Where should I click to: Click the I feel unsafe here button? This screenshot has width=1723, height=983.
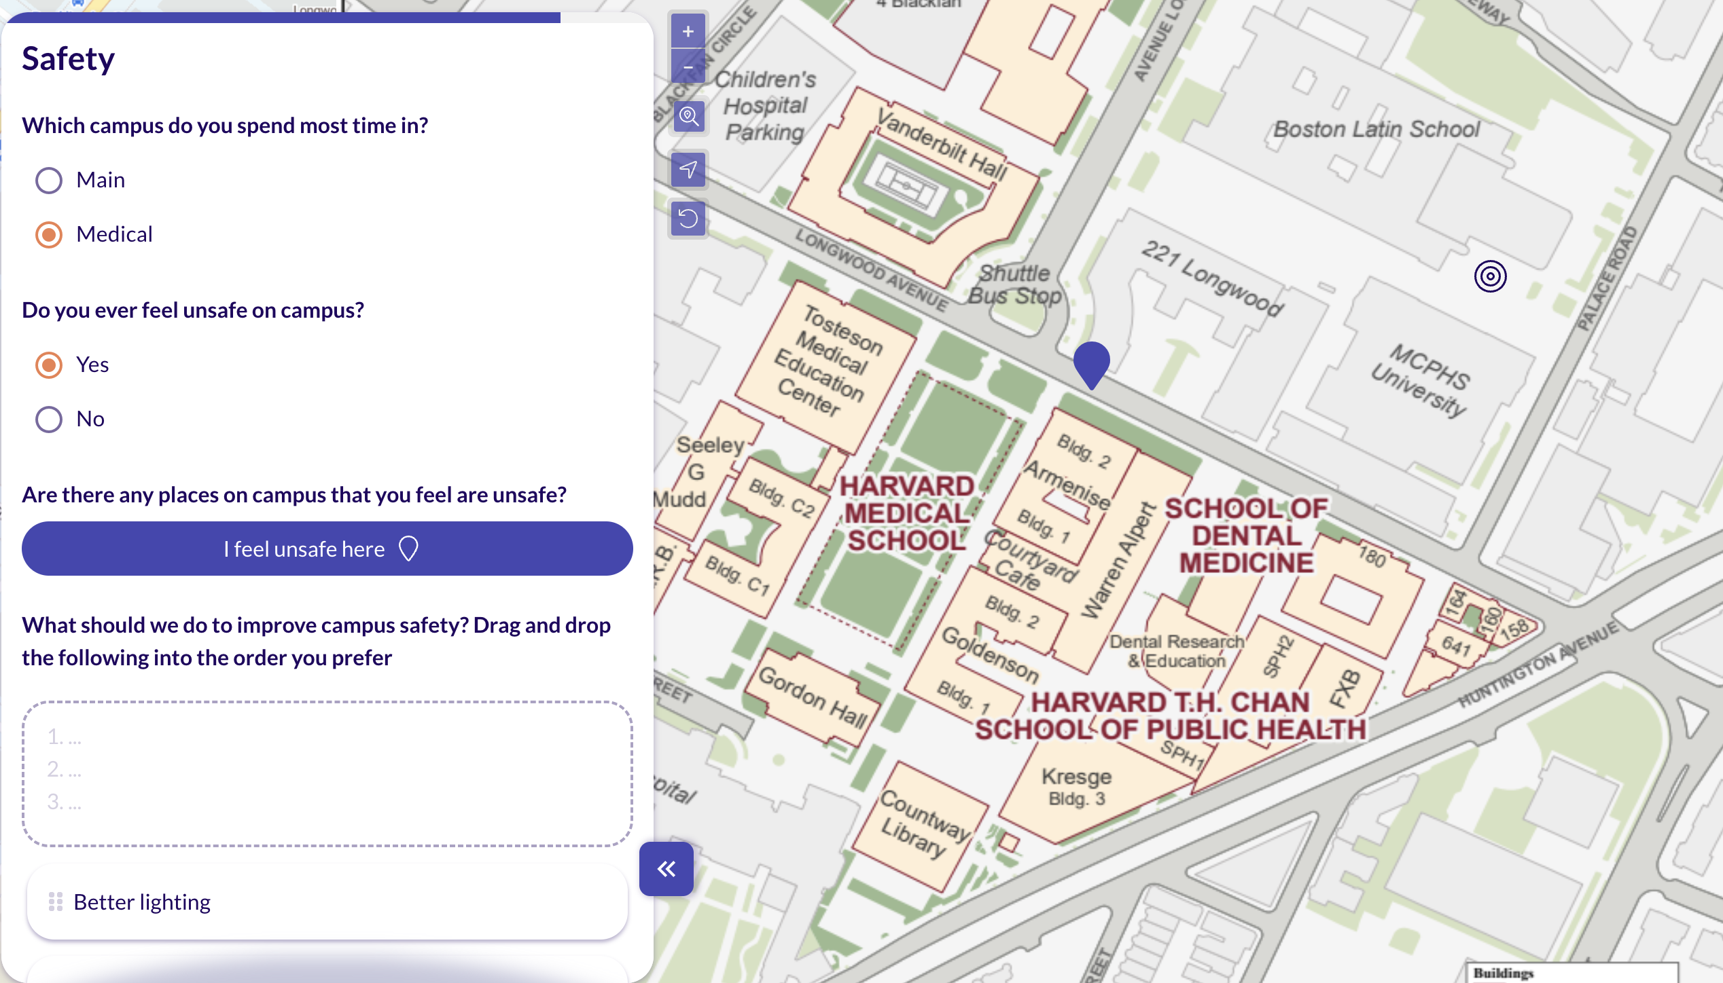pos(327,549)
